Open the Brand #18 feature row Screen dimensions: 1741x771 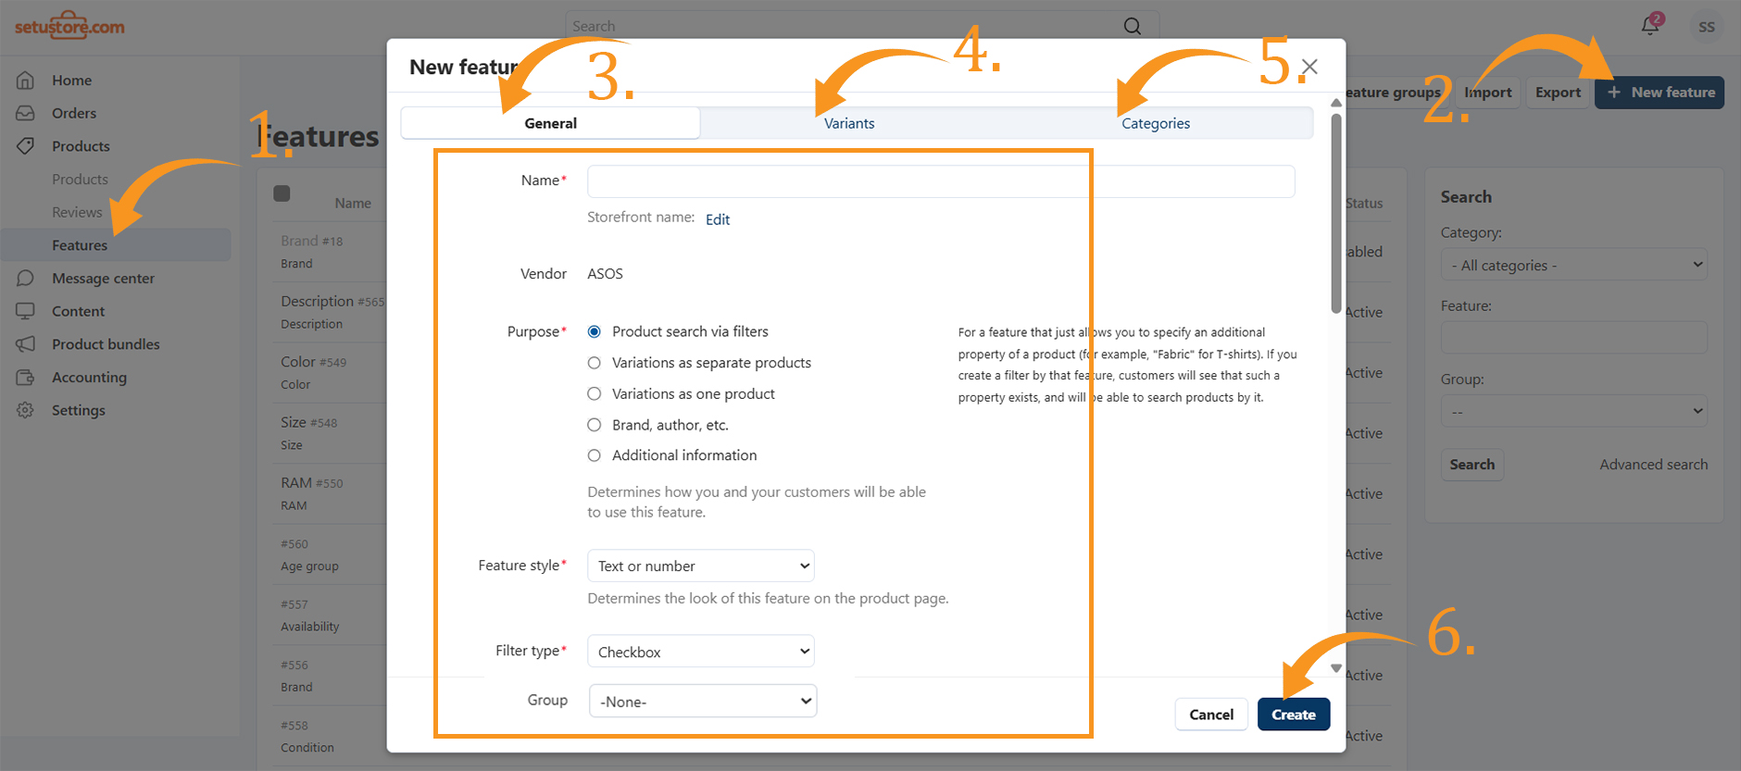click(x=312, y=241)
